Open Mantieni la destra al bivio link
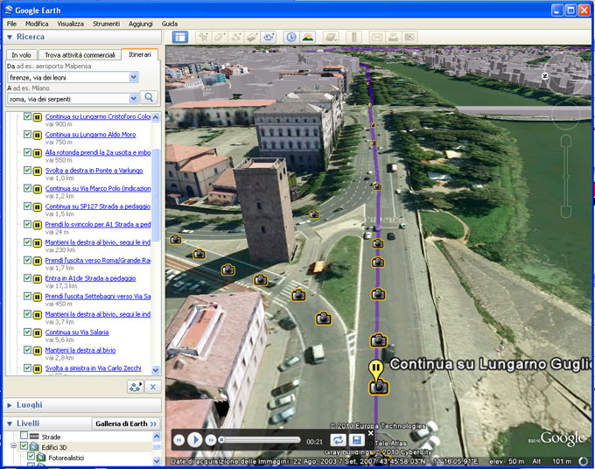Screen dimensions: 595x469 tap(80, 350)
